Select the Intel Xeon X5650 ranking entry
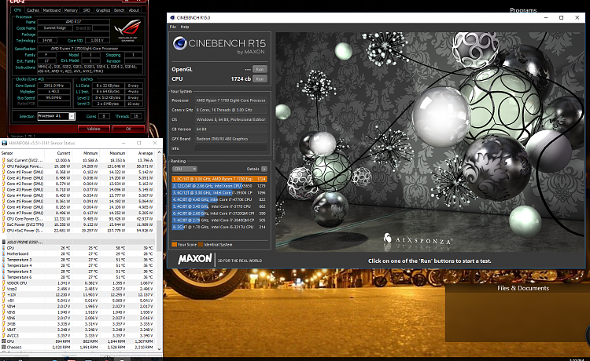 tap(219, 186)
